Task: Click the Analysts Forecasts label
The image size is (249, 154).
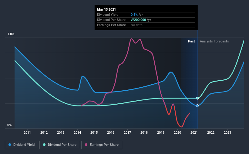Action: coord(214,41)
